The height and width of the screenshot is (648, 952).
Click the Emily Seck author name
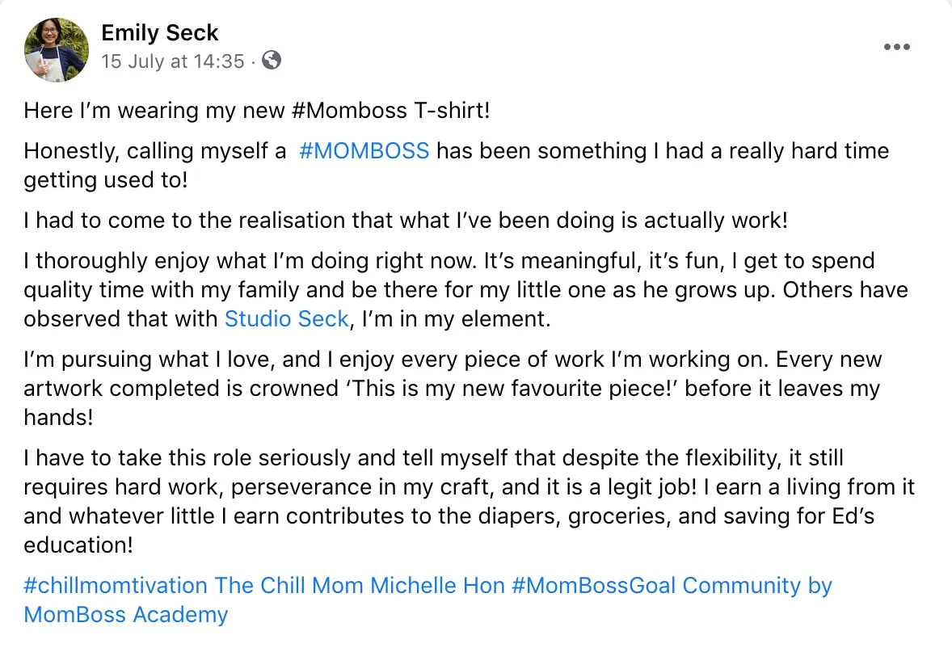pos(160,33)
